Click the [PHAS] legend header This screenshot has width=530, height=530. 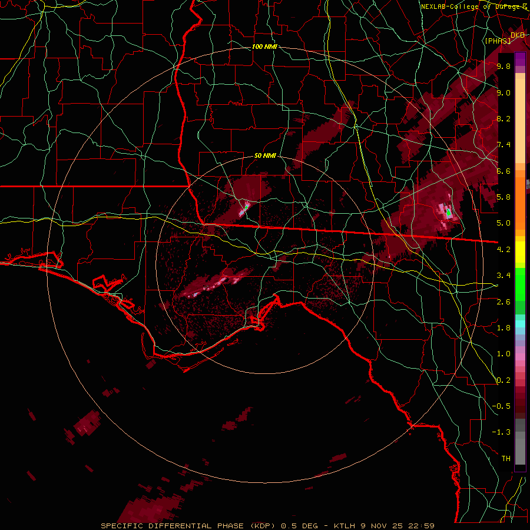point(498,41)
